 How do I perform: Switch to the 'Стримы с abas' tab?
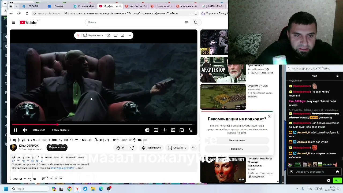click(84, 6)
